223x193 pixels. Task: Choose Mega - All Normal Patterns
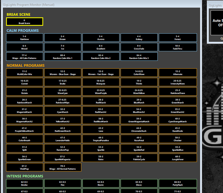point(63,167)
